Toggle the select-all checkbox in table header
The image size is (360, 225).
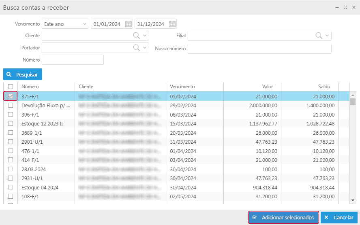point(11,87)
